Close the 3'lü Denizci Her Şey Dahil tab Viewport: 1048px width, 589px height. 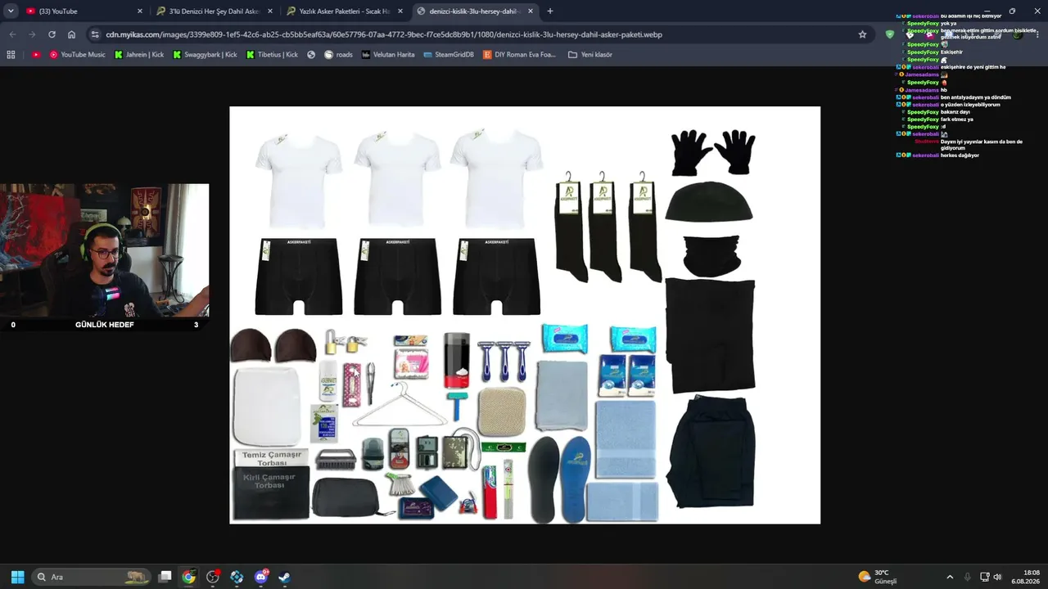(x=270, y=11)
